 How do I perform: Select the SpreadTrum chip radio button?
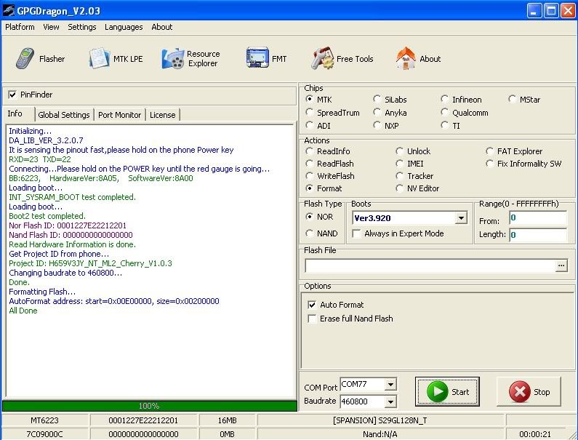click(310, 112)
